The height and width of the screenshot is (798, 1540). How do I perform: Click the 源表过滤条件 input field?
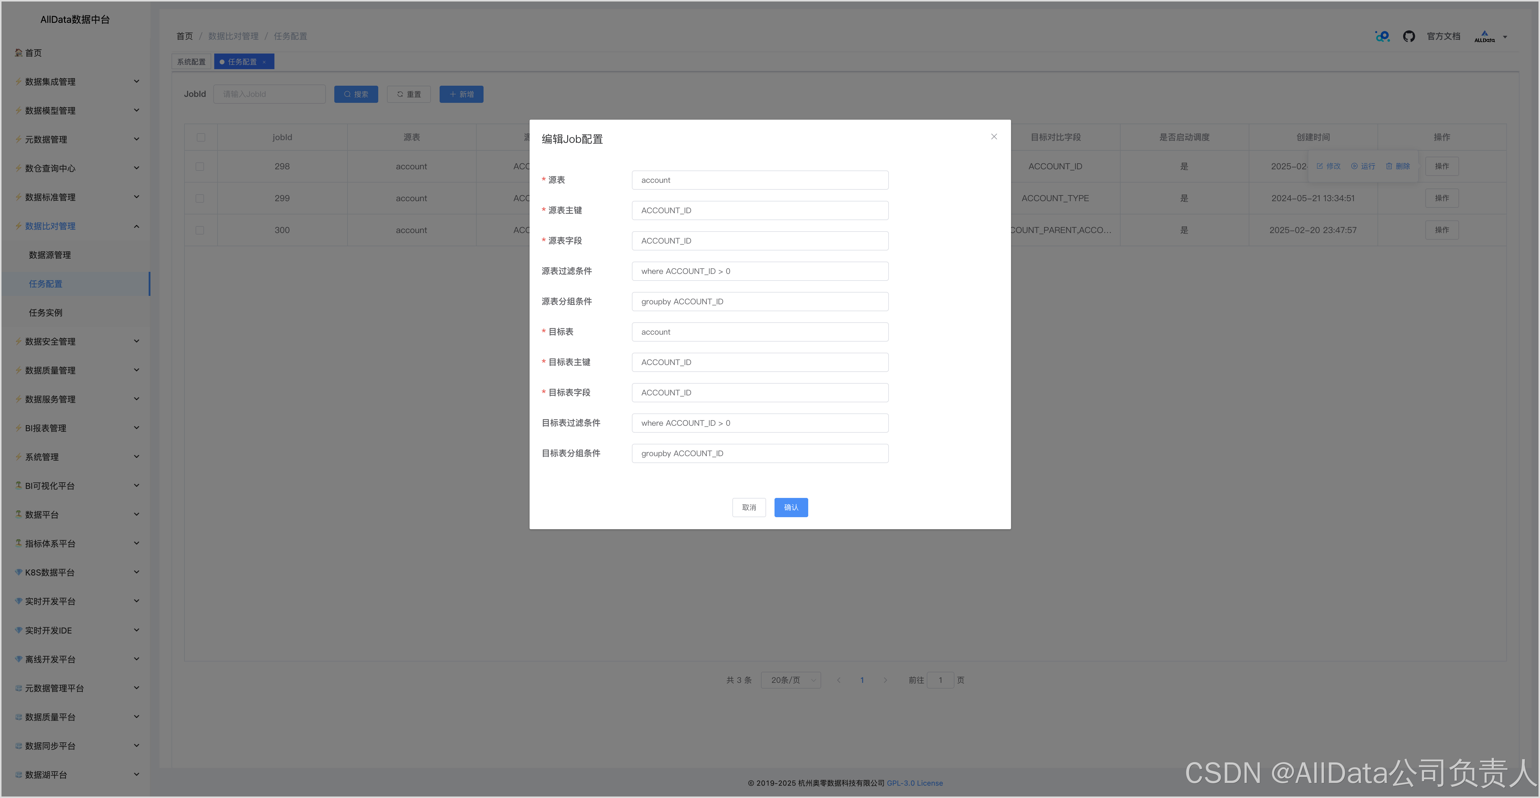[x=759, y=271]
